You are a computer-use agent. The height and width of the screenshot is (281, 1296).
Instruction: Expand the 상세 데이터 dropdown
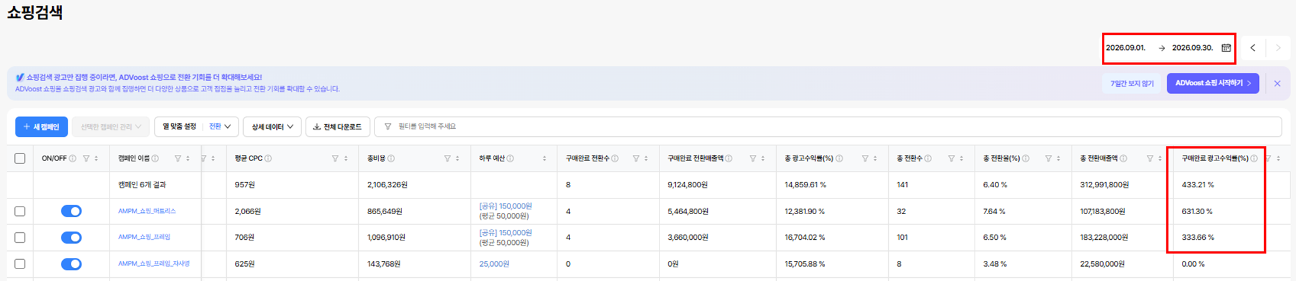point(272,127)
